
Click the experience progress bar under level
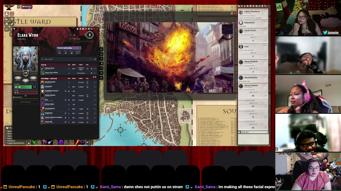coord(81,41)
